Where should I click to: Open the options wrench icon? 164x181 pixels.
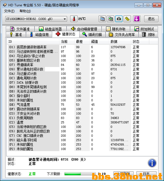[x=127, y=19]
